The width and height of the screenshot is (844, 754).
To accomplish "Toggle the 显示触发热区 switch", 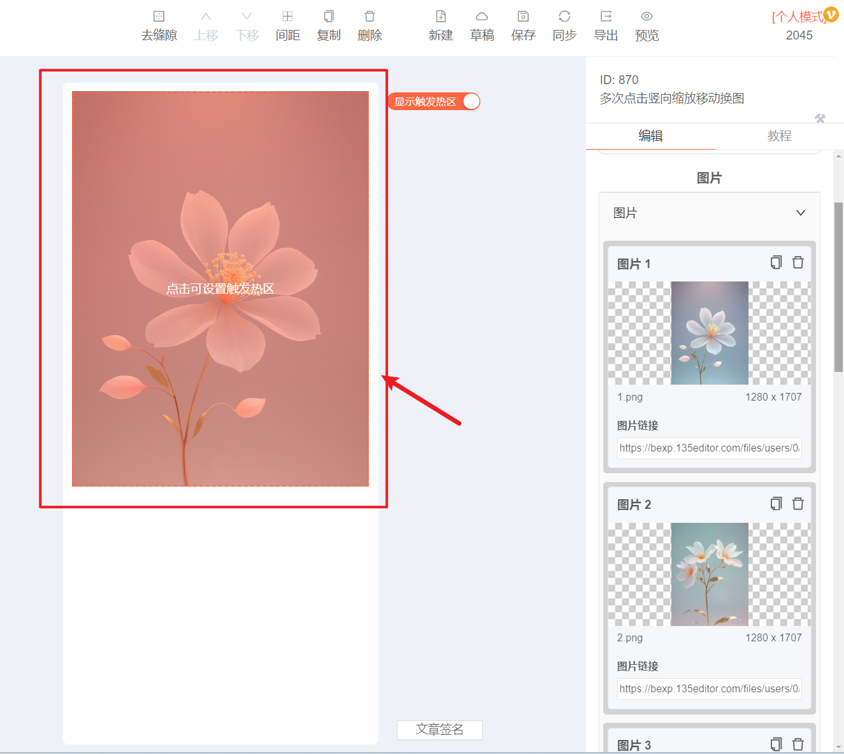I will pyautogui.click(x=471, y=101).
